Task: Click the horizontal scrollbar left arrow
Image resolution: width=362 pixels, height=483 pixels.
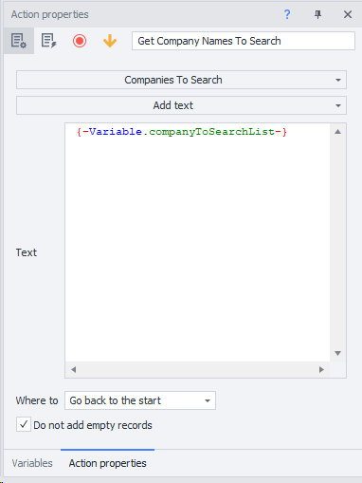Action: pyautogui.click(x=73, y=369)
